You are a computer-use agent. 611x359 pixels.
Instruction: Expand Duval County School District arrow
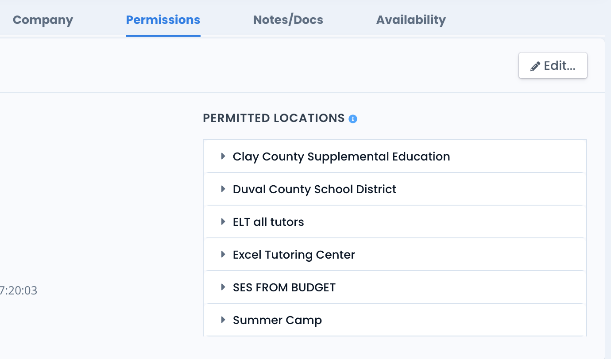pyautogui.click(x=223, y=189)
